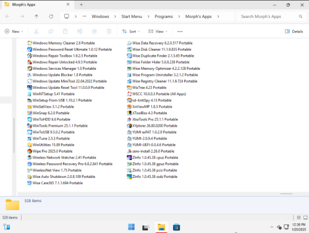This screenshot has width=309, height=233.
Task: Refresh the folder view
Action: (51, 17)
